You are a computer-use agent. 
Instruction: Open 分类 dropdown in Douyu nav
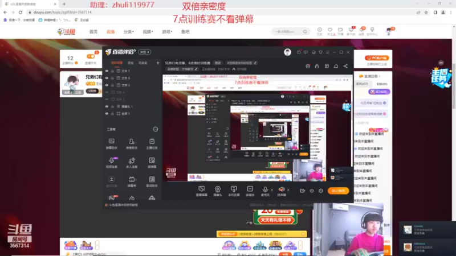(129, 32)
